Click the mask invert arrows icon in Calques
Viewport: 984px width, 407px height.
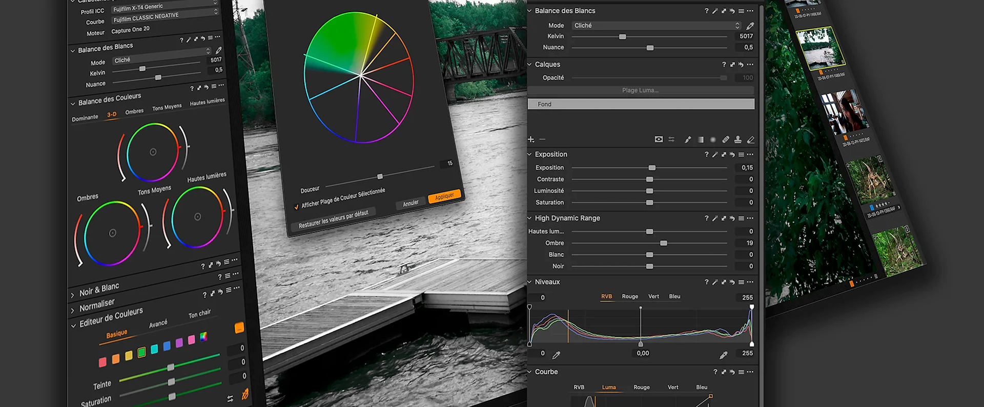pyautogui.click(x=671, y=139)
